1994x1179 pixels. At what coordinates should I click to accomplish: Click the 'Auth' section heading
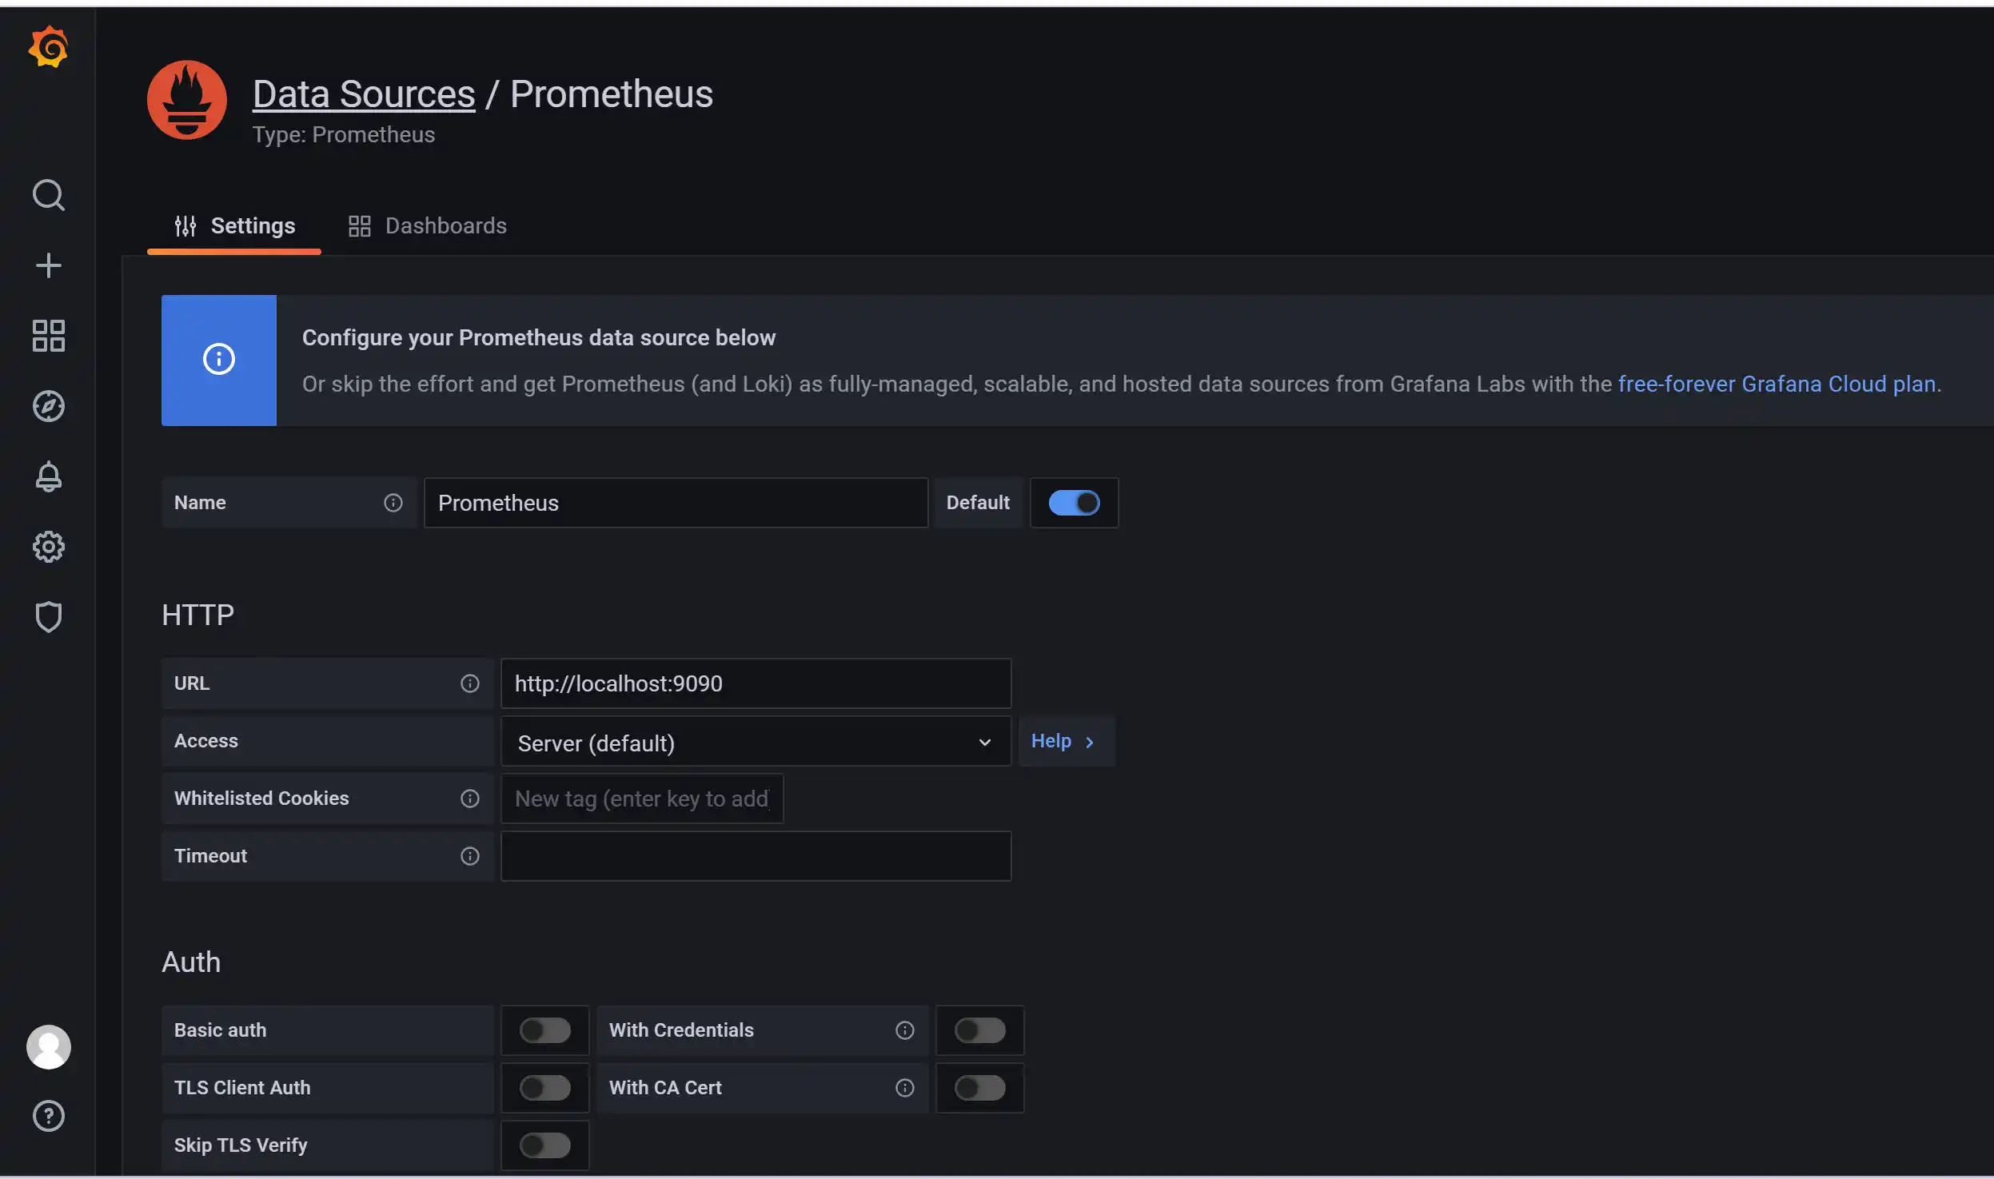tap(191, 962)
